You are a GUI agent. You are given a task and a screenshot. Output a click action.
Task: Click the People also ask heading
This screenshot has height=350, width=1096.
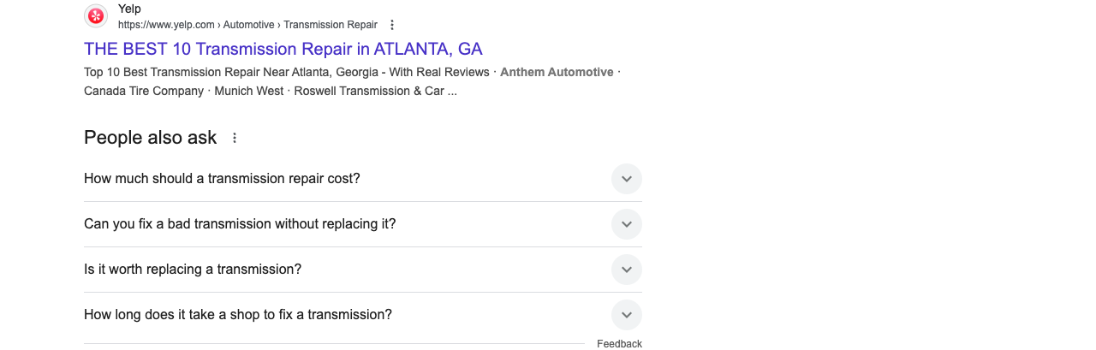point(151,138)
